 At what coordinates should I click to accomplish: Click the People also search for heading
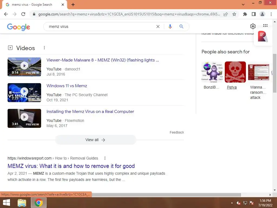pos(226,52)
